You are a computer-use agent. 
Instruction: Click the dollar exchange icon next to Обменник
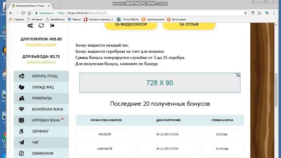(x=22, y=153)
